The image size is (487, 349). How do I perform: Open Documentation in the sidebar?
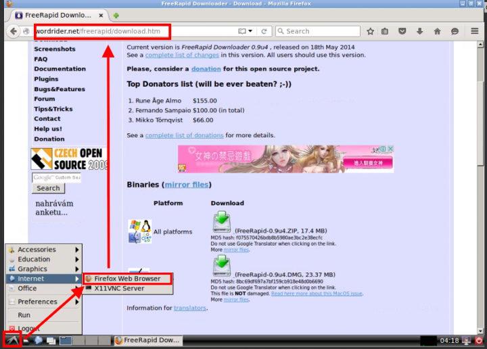coord(60,69)
